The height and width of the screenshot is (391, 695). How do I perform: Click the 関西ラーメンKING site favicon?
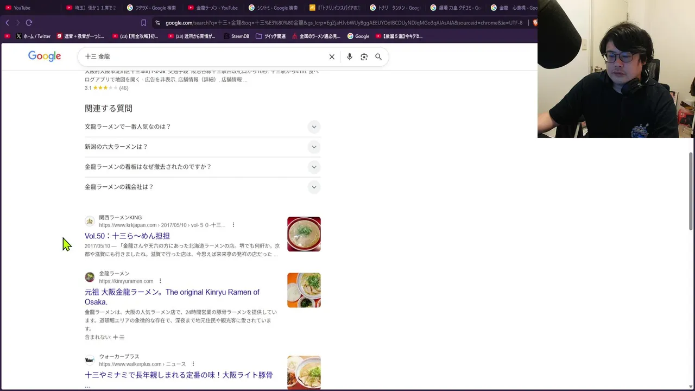[x=90, y=221]
